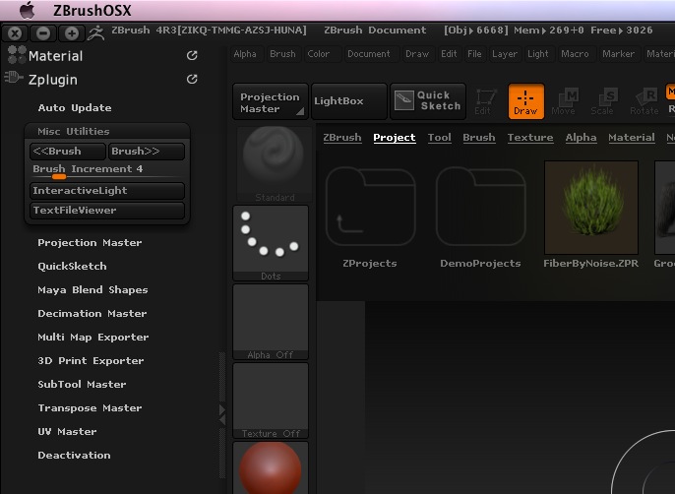Open the Edit menu
This screenshot has height=494, width=675.
pyautogui.click(x=449, y=54)
